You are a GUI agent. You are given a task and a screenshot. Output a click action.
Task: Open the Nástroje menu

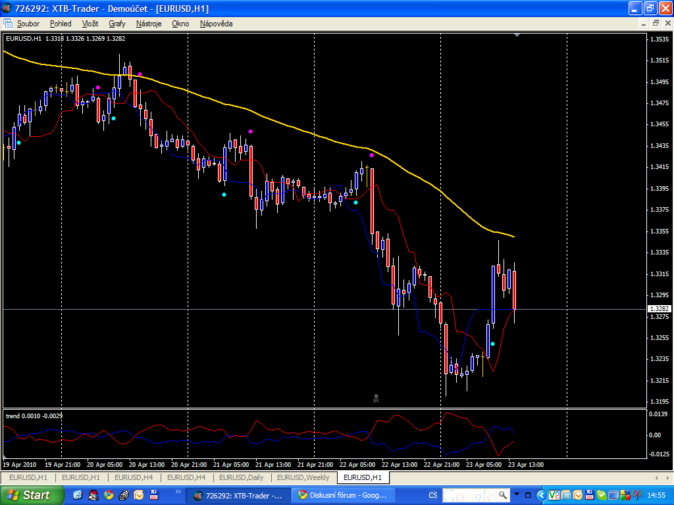pos(149,24)
